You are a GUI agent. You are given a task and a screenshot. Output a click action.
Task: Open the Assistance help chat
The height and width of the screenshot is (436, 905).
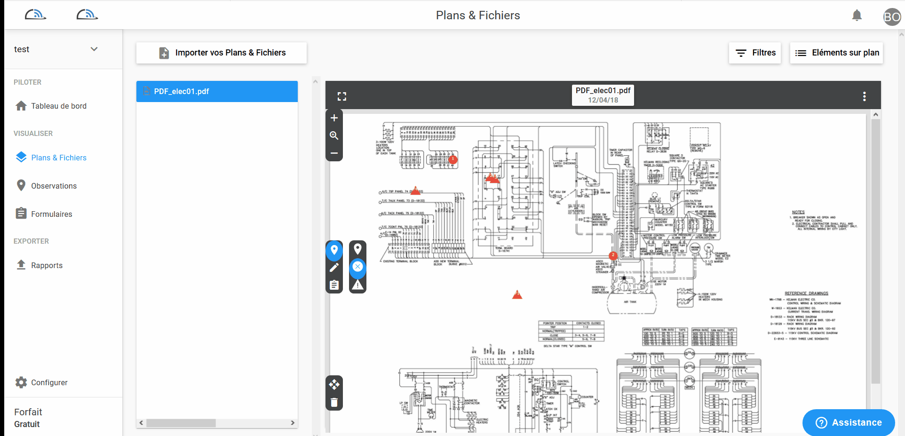click(849, 422)
